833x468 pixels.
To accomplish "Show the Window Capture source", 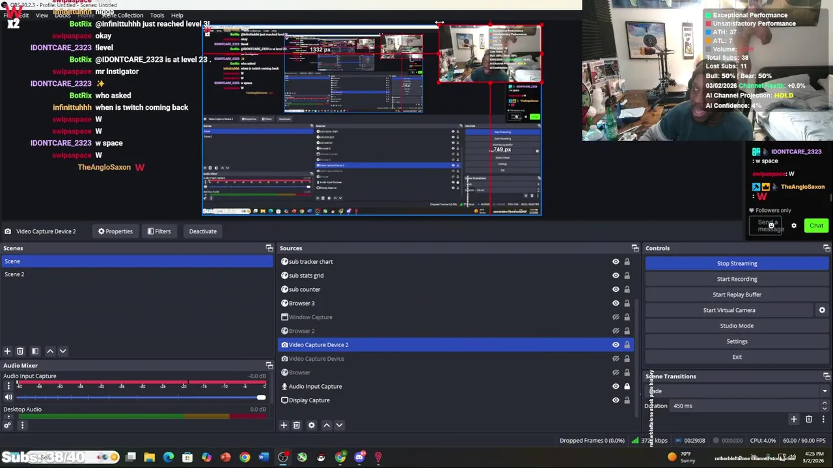I will click(616, 317).
